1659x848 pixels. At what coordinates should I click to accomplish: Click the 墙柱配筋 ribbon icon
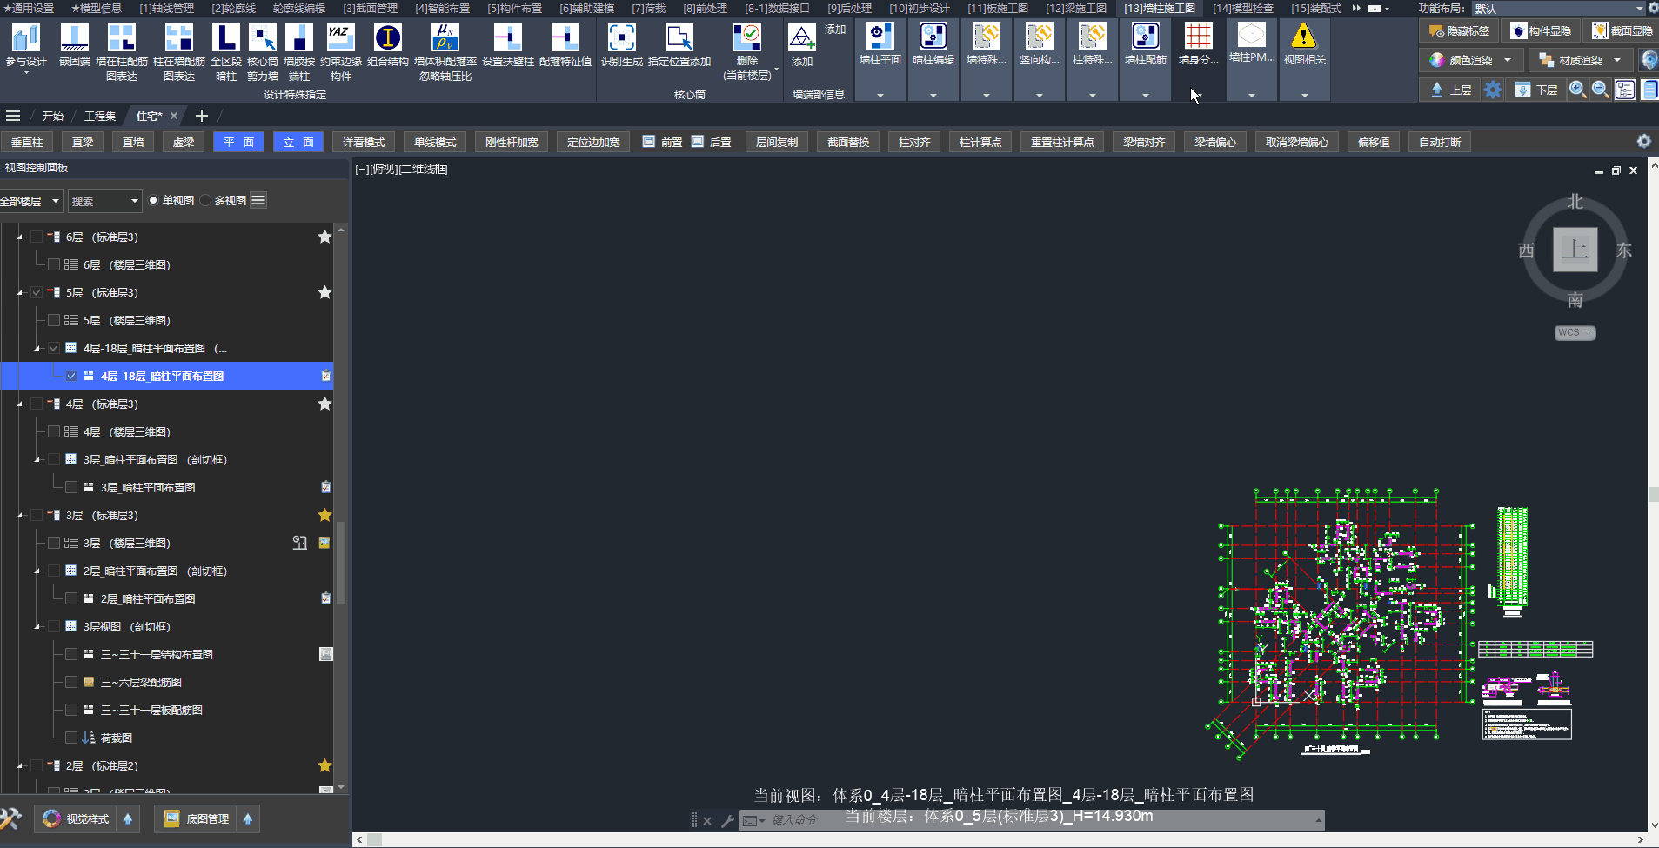[1145, 37]
